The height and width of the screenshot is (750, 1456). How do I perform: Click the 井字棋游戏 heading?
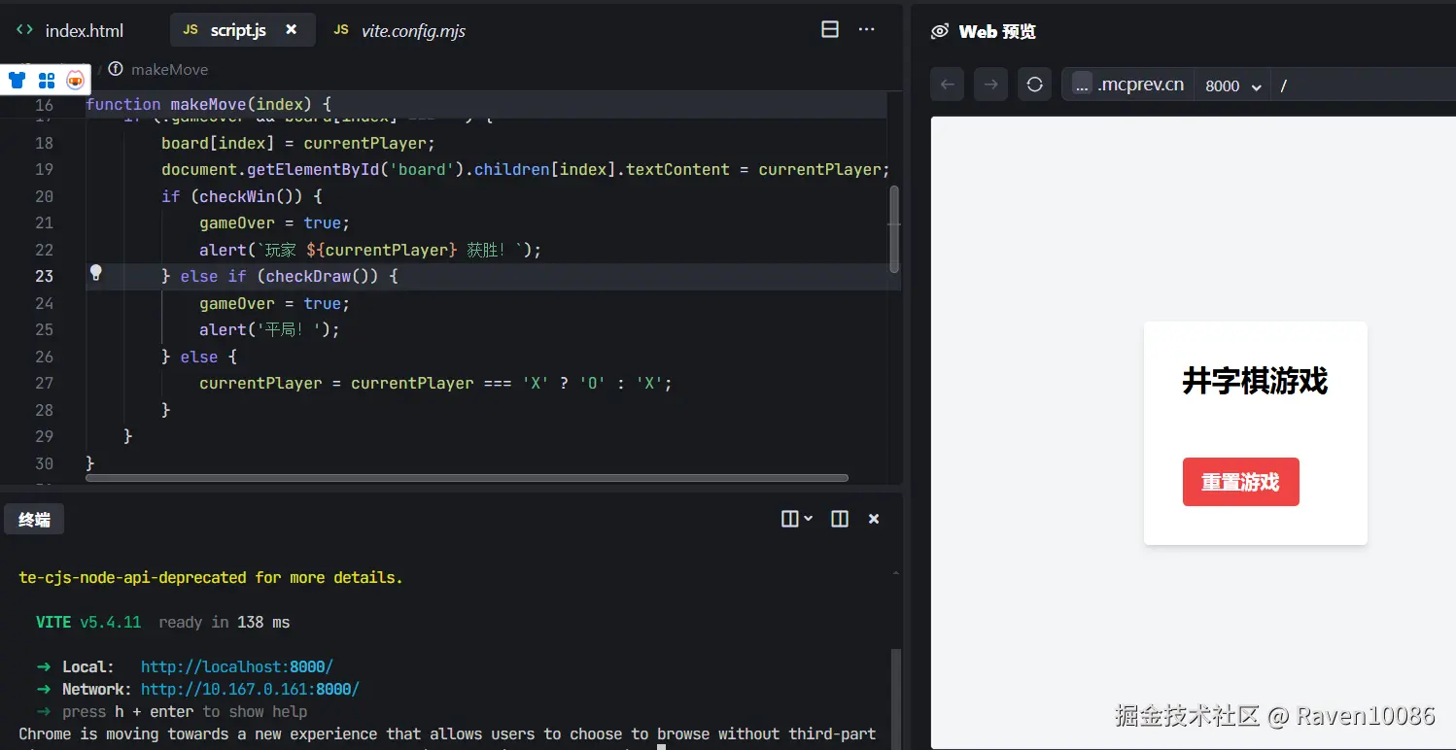(1255, 381)
